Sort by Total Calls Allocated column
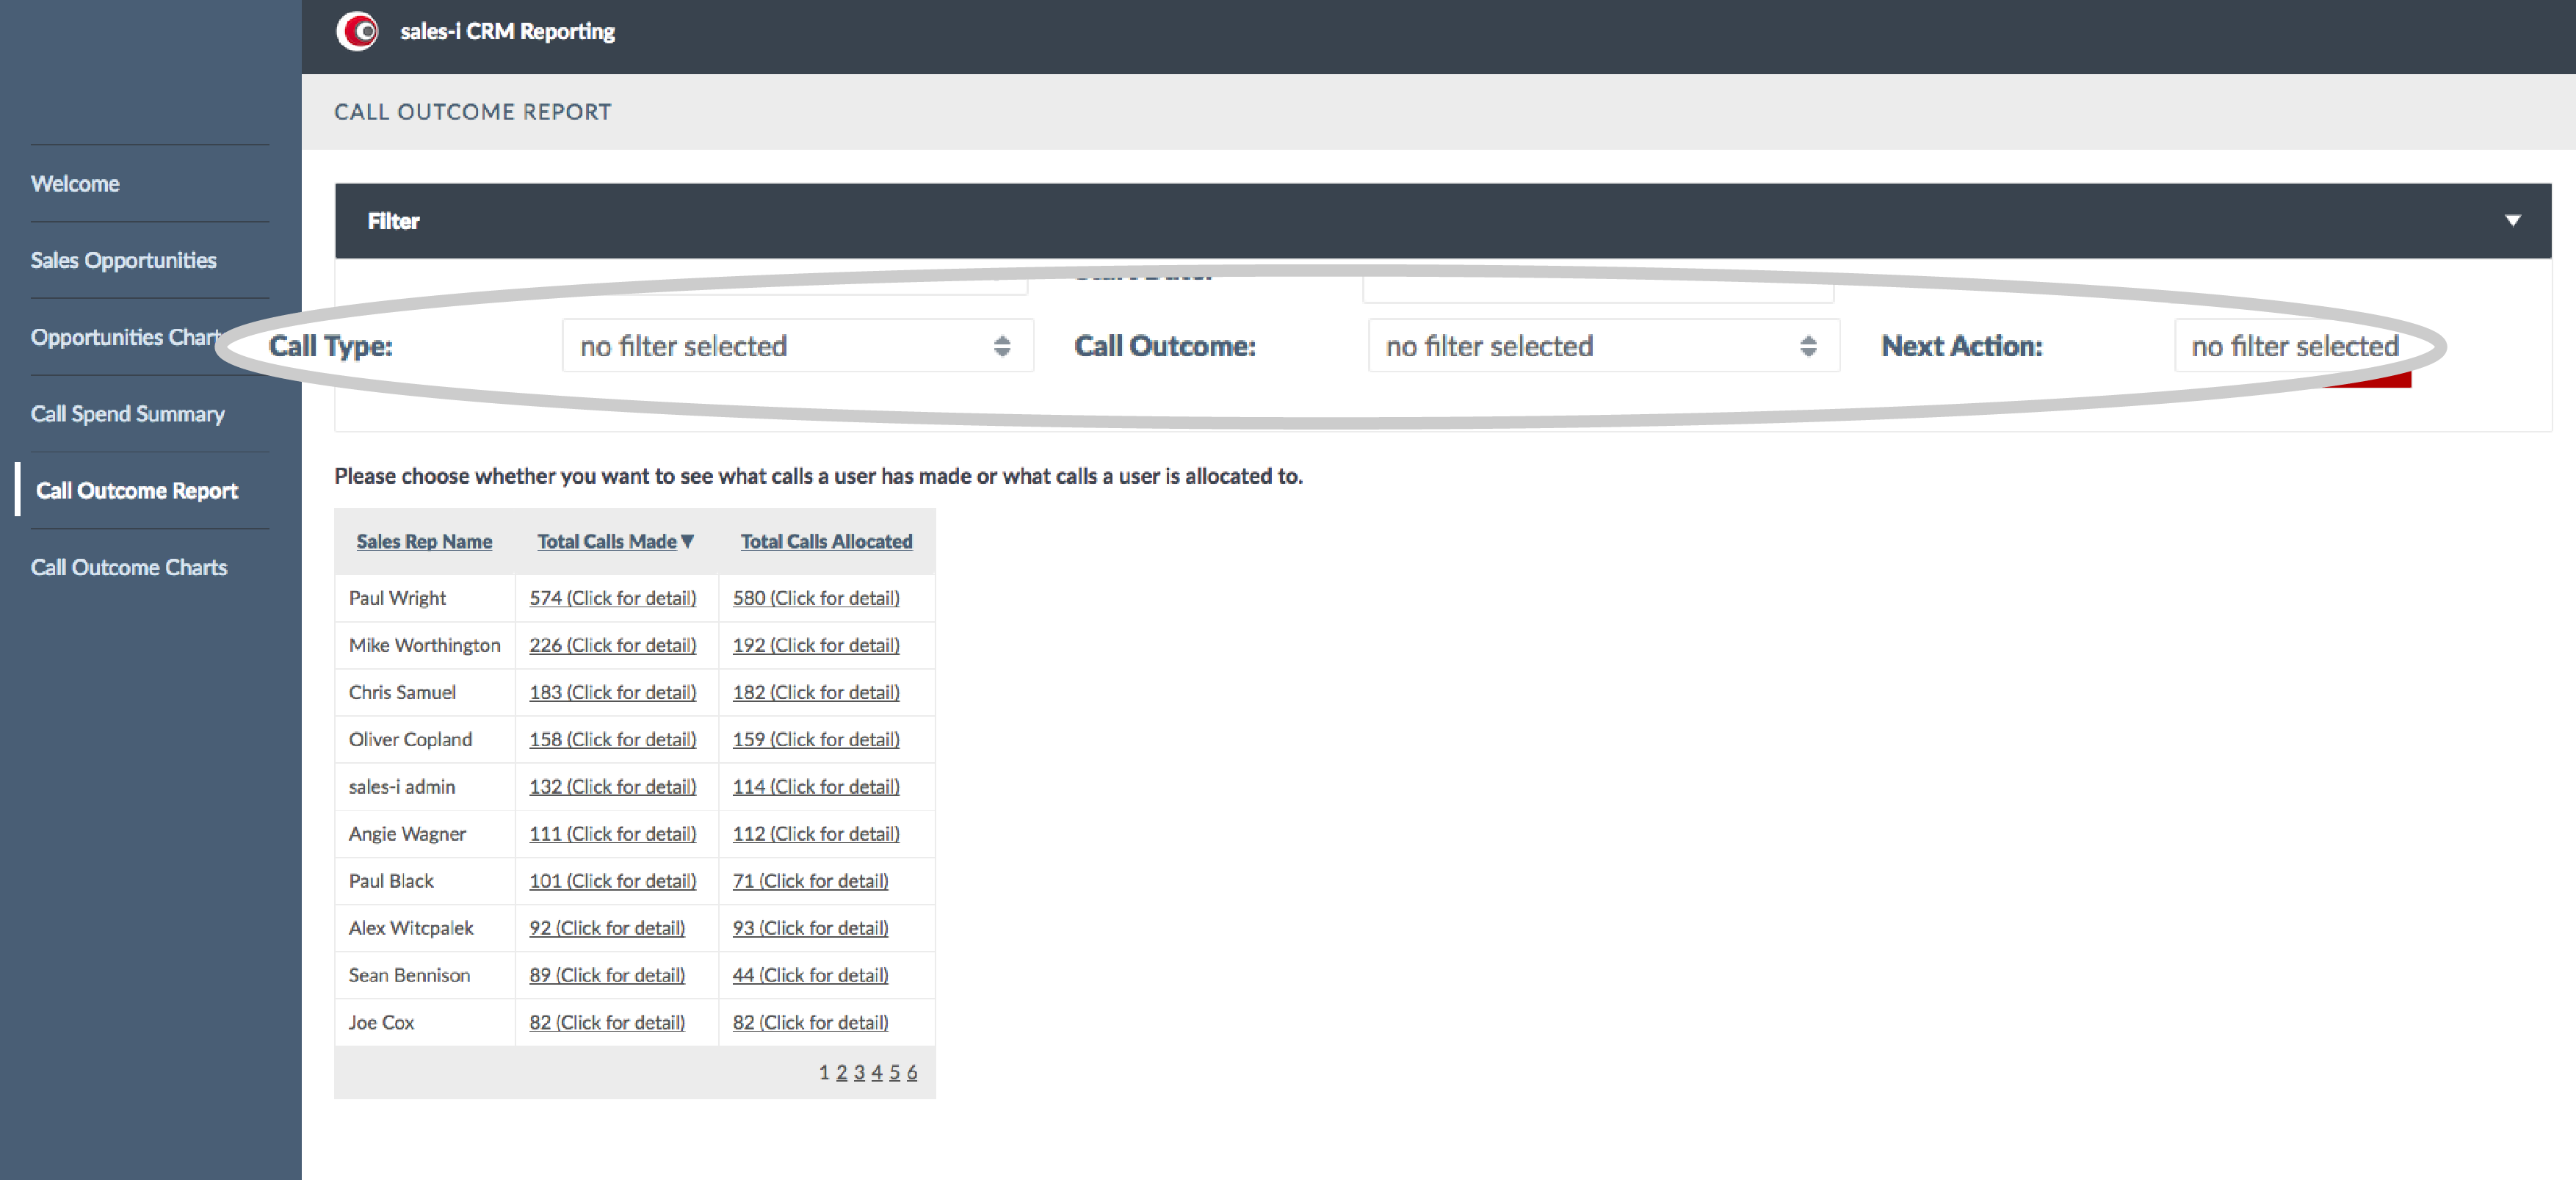 tap(826, 541)
